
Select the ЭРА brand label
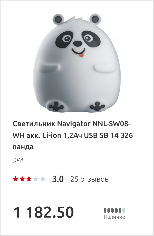pyautogui.click(x=18, y=160)
